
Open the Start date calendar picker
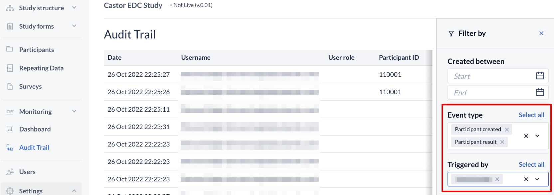(x=540, y=76)
